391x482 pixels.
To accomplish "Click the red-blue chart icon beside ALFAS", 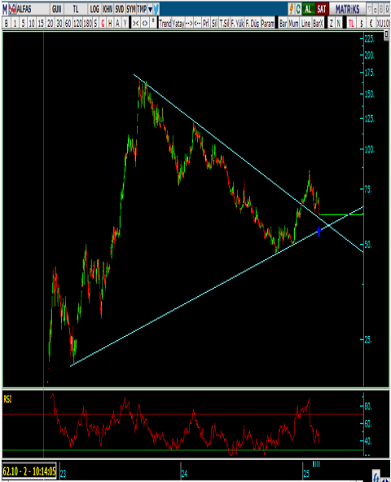I will (x=12, y=9).
